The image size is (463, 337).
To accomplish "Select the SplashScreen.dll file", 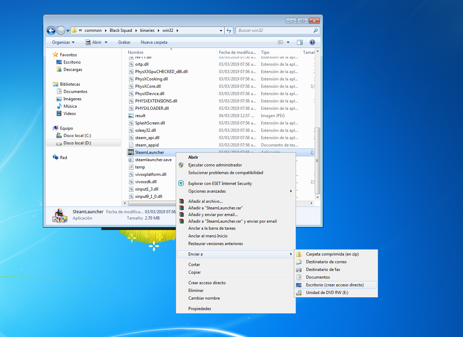I will coord(150,123).
